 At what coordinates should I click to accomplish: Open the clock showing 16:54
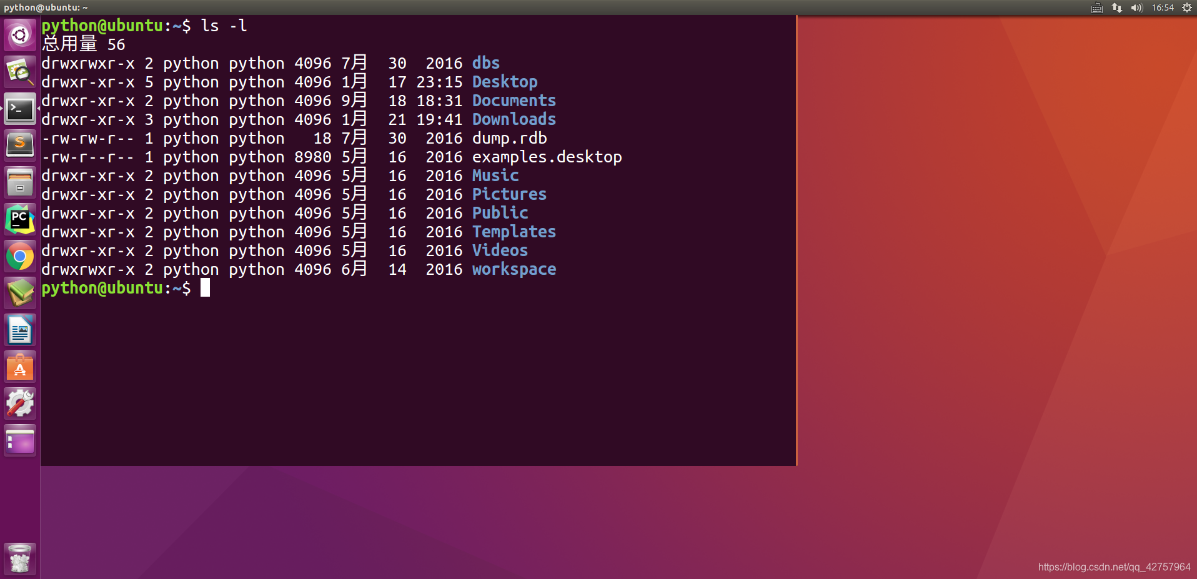(1163, 7)
